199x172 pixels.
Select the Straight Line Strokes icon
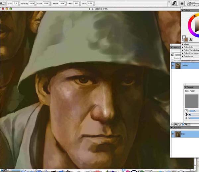[4, 3]
